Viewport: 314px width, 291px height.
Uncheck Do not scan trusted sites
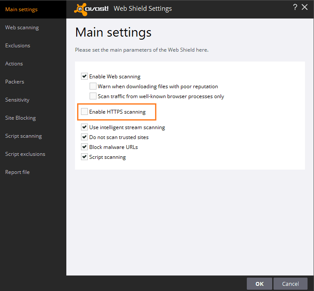pyautogui.click(x=84, y=137)
